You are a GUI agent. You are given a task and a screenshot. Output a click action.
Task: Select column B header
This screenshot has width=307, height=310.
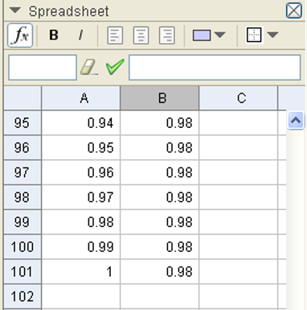pyautogui.click(x=160, y=98)
